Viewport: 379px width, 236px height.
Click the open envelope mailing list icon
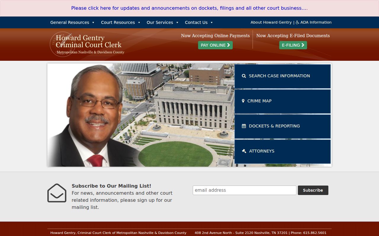click(x=57, y=193)
